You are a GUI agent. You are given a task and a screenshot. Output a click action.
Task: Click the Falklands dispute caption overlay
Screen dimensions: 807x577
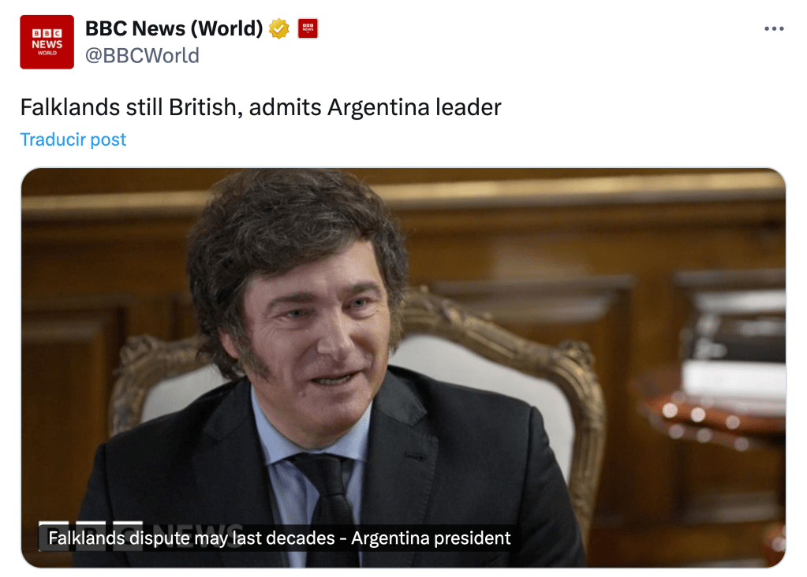click(279, 538)
